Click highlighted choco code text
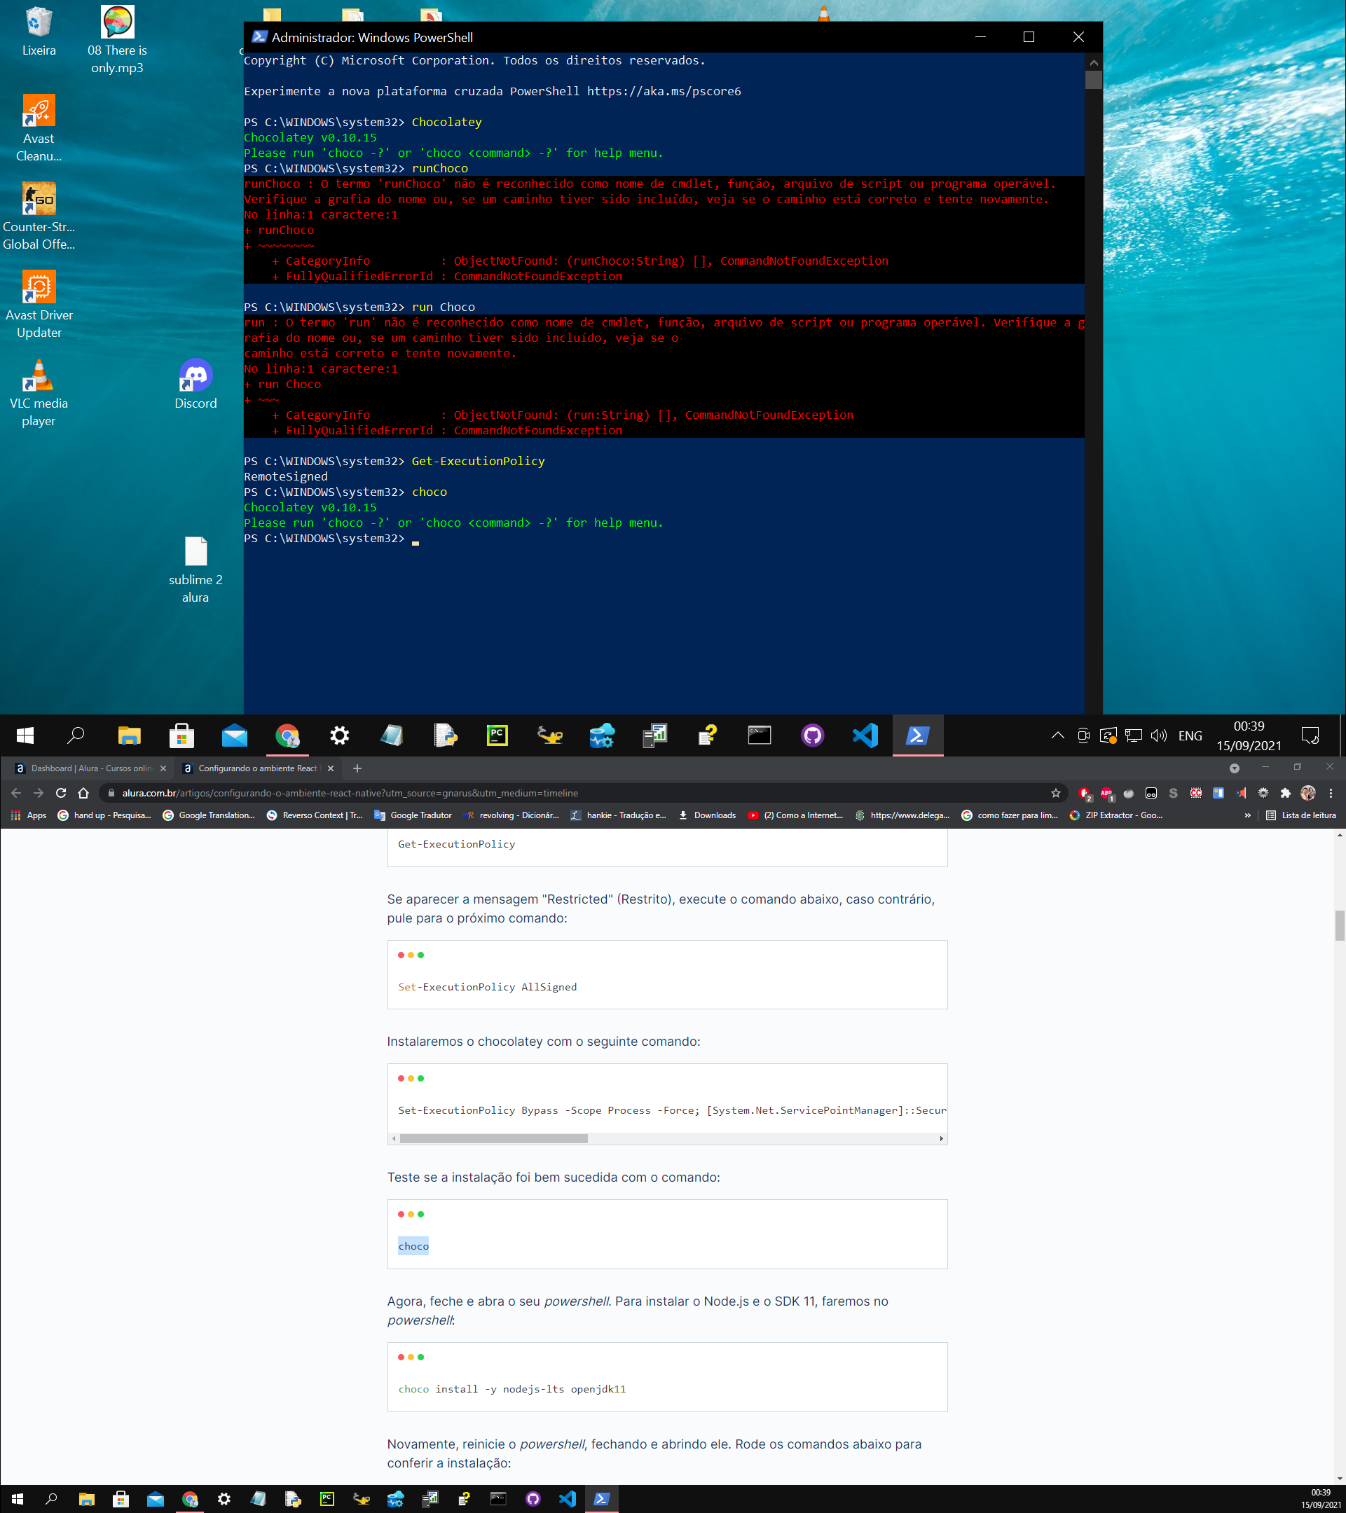 (x=413, y=1246)
